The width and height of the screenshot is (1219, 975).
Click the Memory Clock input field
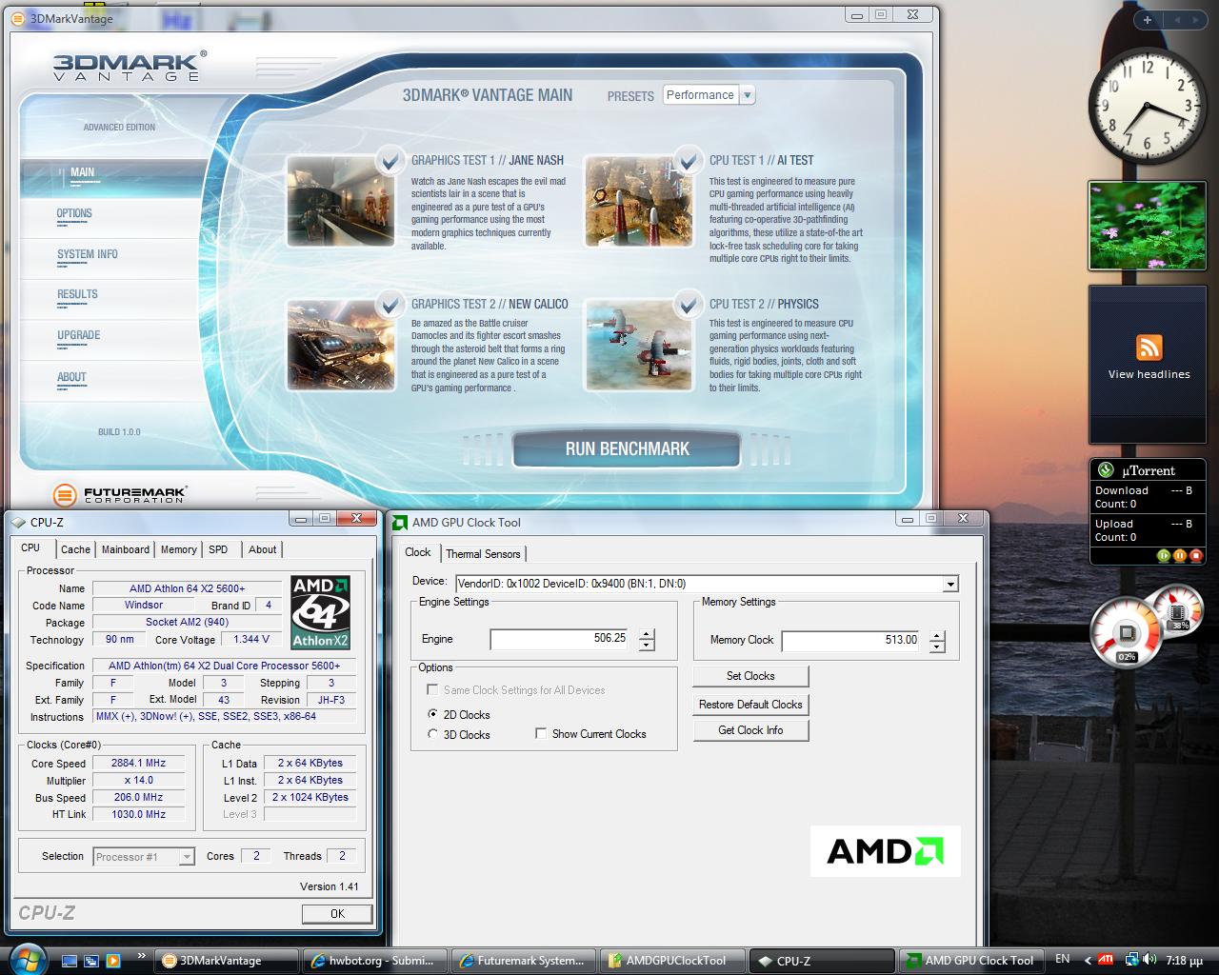pyautogui.click(x=851, y=640)
